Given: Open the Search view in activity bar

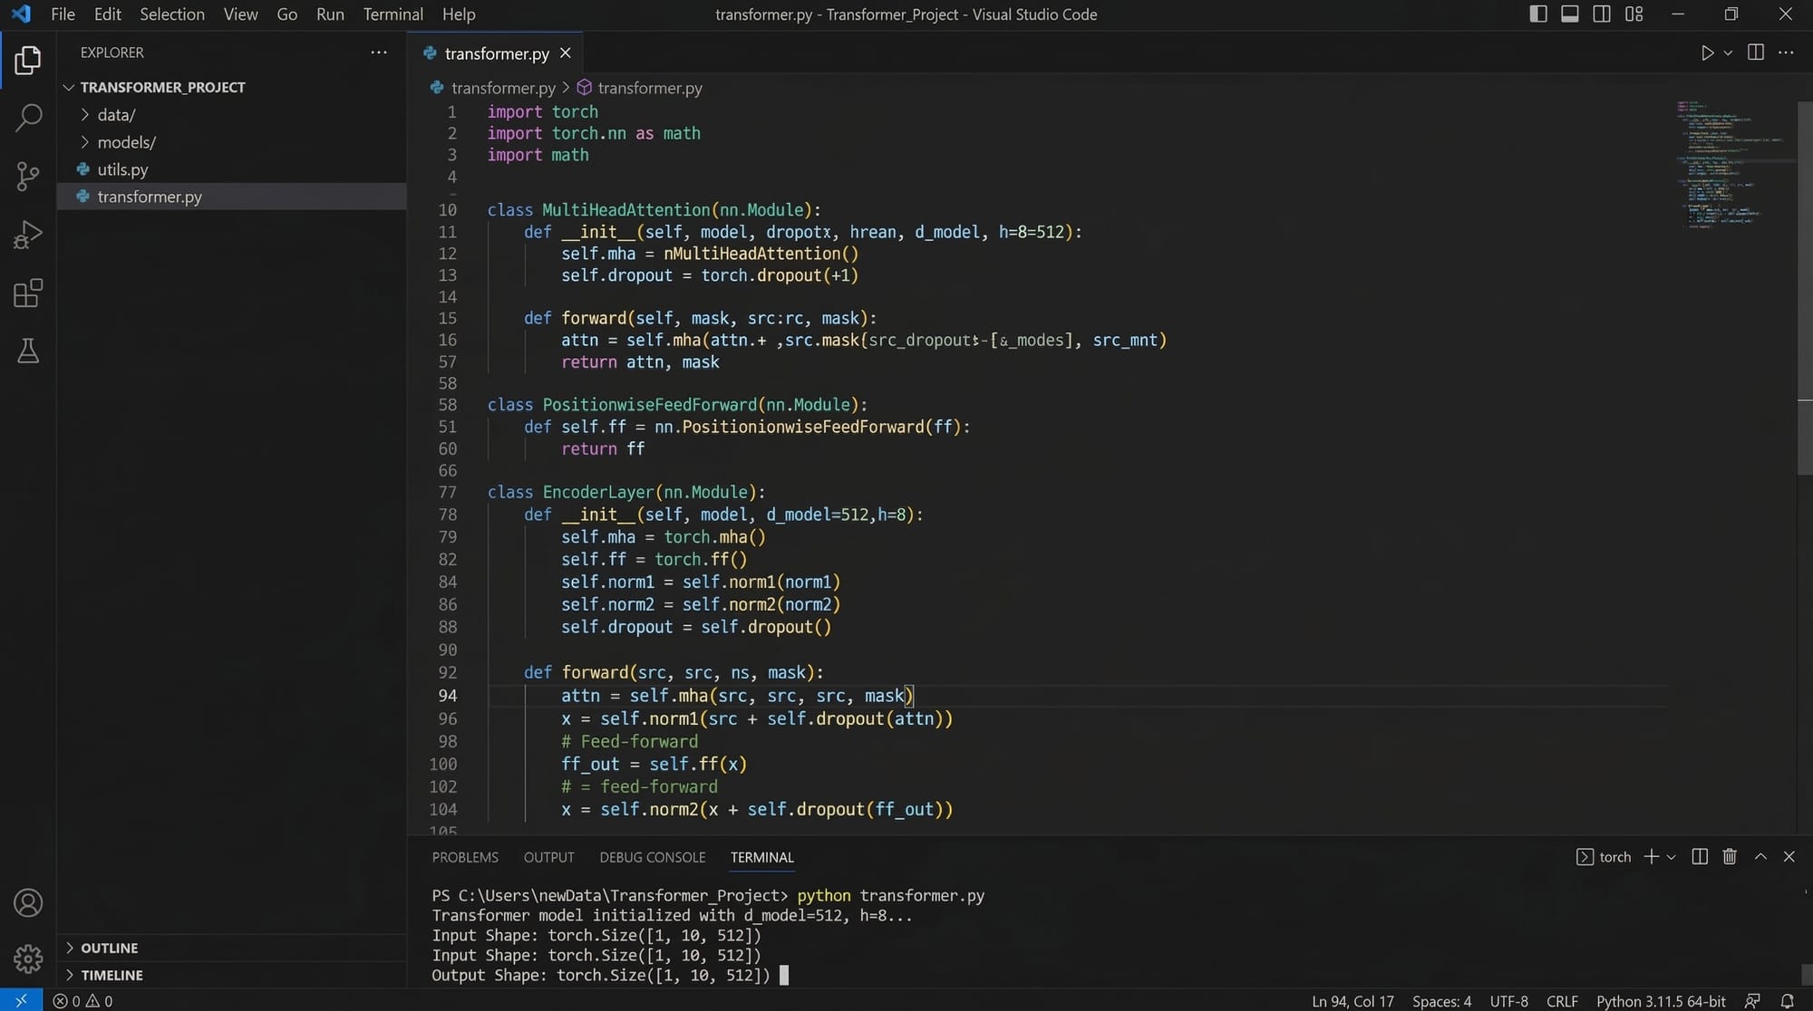Looking at the screenshot, I should pos(28,117).
